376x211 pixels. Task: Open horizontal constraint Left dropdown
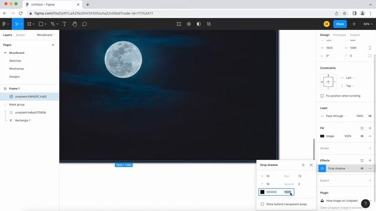click(x=350, y=78)
